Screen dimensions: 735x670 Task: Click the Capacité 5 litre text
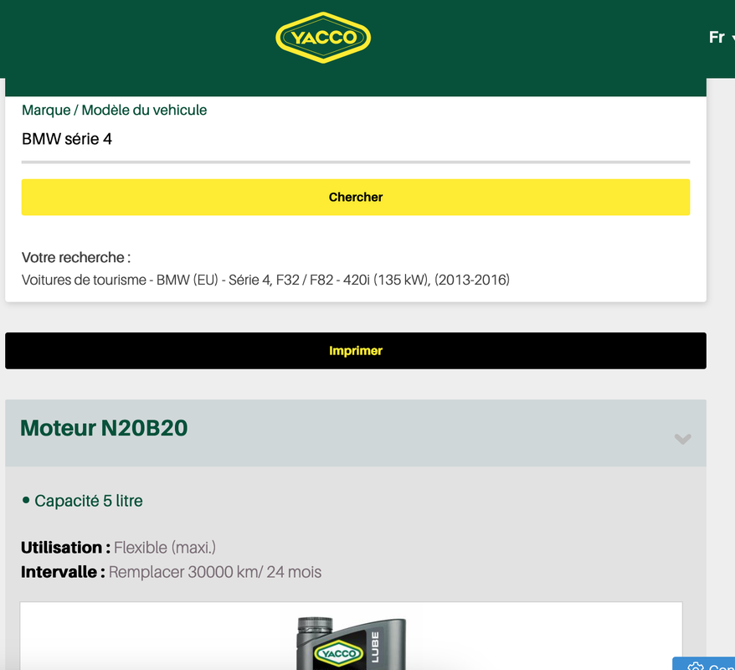[x=88, y=501]
